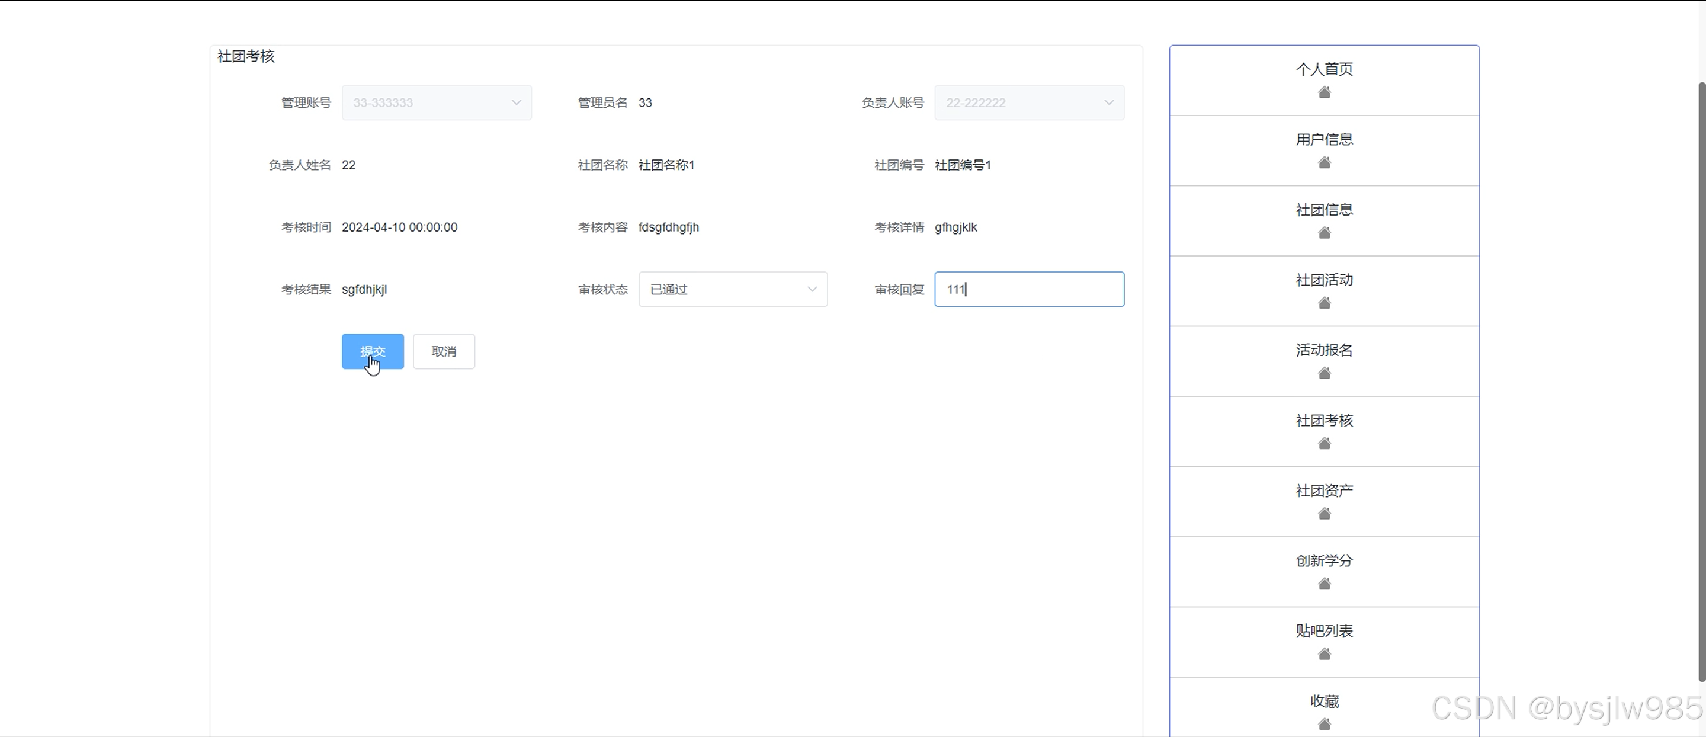Click the 提交 submit button
The height and width of the screenshot is (737, 1706).
372,351
